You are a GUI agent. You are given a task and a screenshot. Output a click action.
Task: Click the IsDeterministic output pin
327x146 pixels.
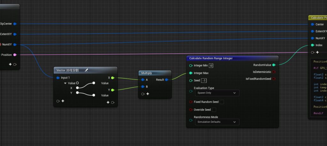[x=274, y=72]
